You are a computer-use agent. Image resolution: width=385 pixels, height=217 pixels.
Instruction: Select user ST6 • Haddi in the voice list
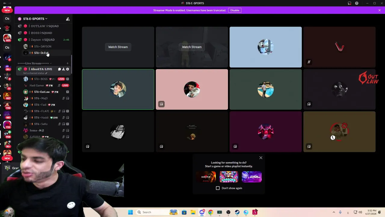pyautogui.click(x=47, y=118)
